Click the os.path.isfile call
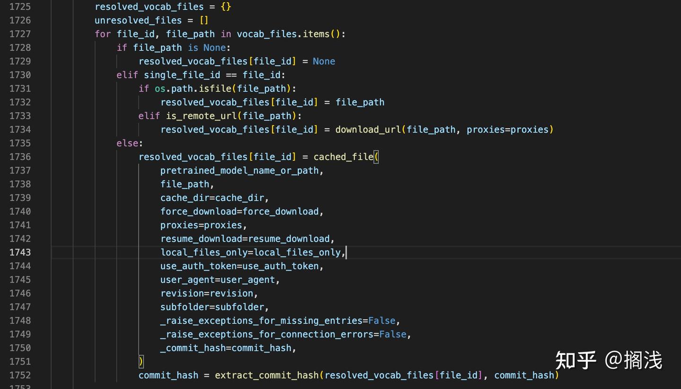This screenshot has width=681, height=389. point(192,88)
